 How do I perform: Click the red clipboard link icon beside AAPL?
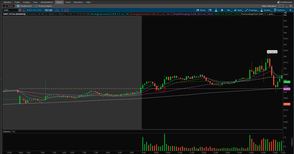pos(23,10)
